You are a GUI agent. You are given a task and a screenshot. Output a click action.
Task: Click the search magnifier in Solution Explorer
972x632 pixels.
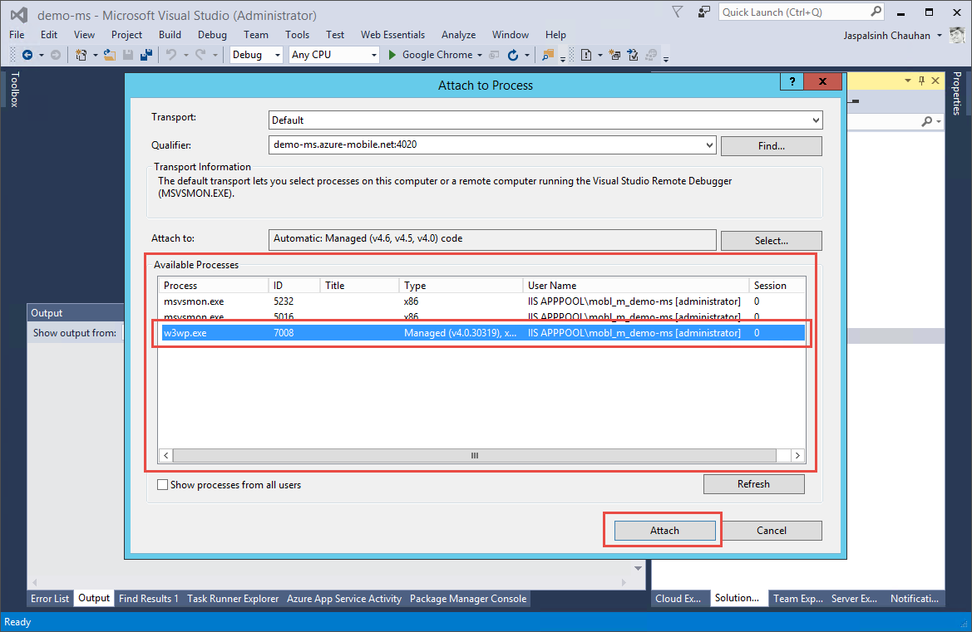[927, 121]
